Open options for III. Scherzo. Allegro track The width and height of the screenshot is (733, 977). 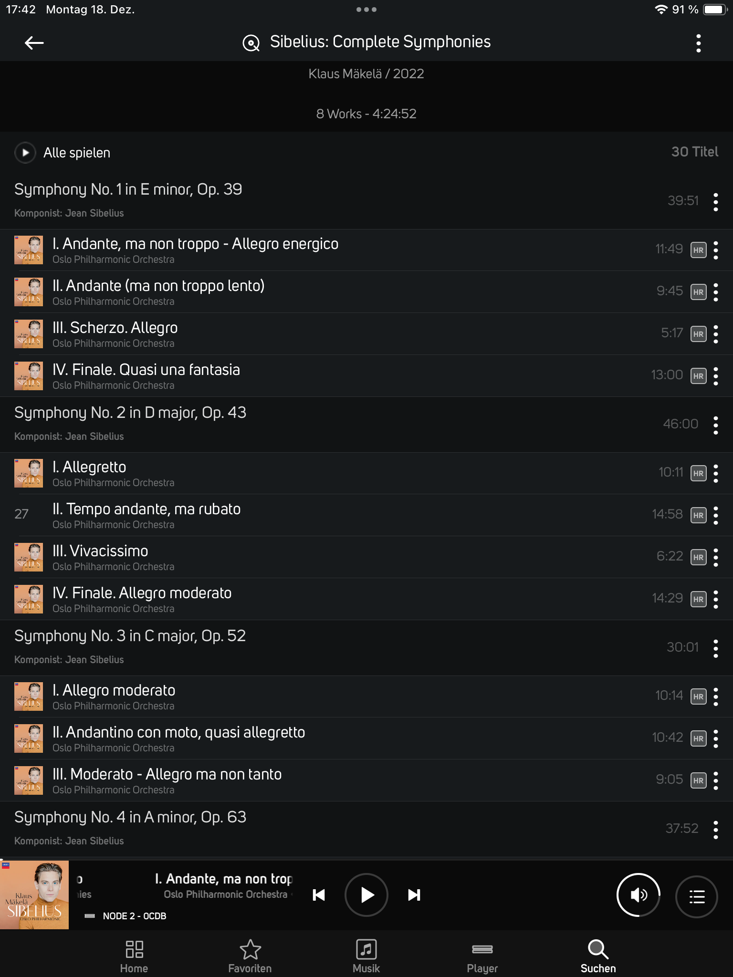pos(715,334)
